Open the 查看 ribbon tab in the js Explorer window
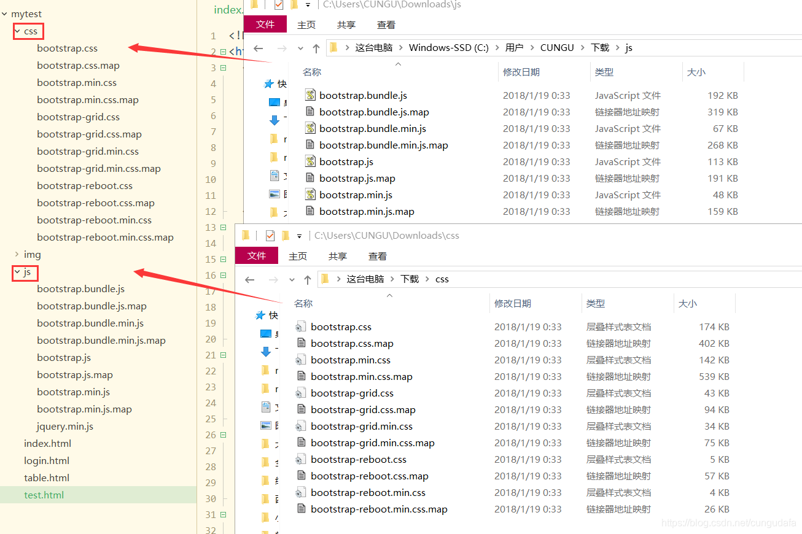The height and width of the screenshot is (534, 802). (386, 25)
